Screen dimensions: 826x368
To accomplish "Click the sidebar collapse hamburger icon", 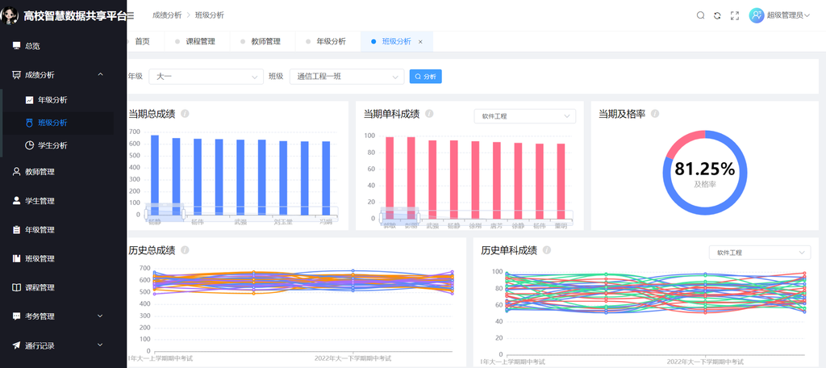I will point(131,15).
